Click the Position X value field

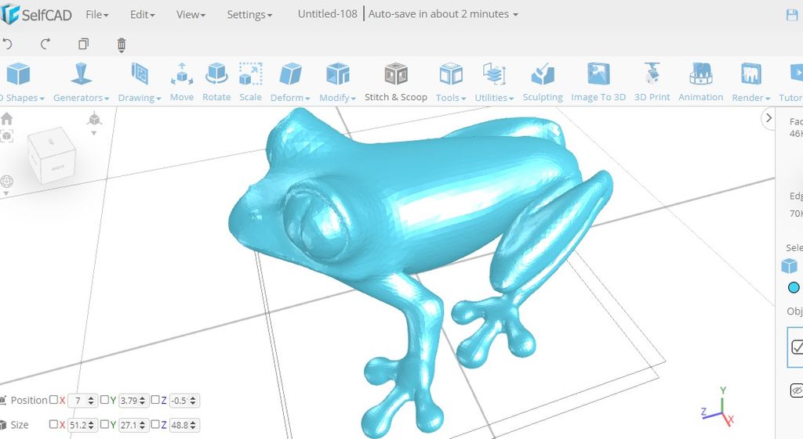point(82,401)
